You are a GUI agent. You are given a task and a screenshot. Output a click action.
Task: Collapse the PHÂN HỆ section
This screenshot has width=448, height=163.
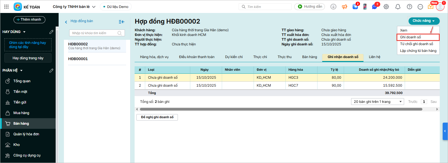pyautogui.click(x=22, y=70)
